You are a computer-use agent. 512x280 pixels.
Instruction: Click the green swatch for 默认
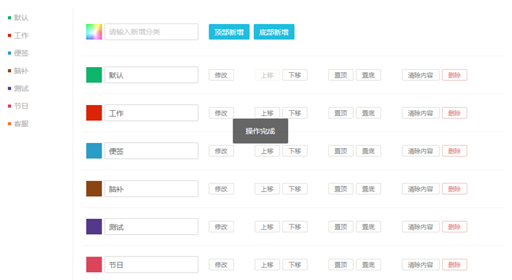94,75
